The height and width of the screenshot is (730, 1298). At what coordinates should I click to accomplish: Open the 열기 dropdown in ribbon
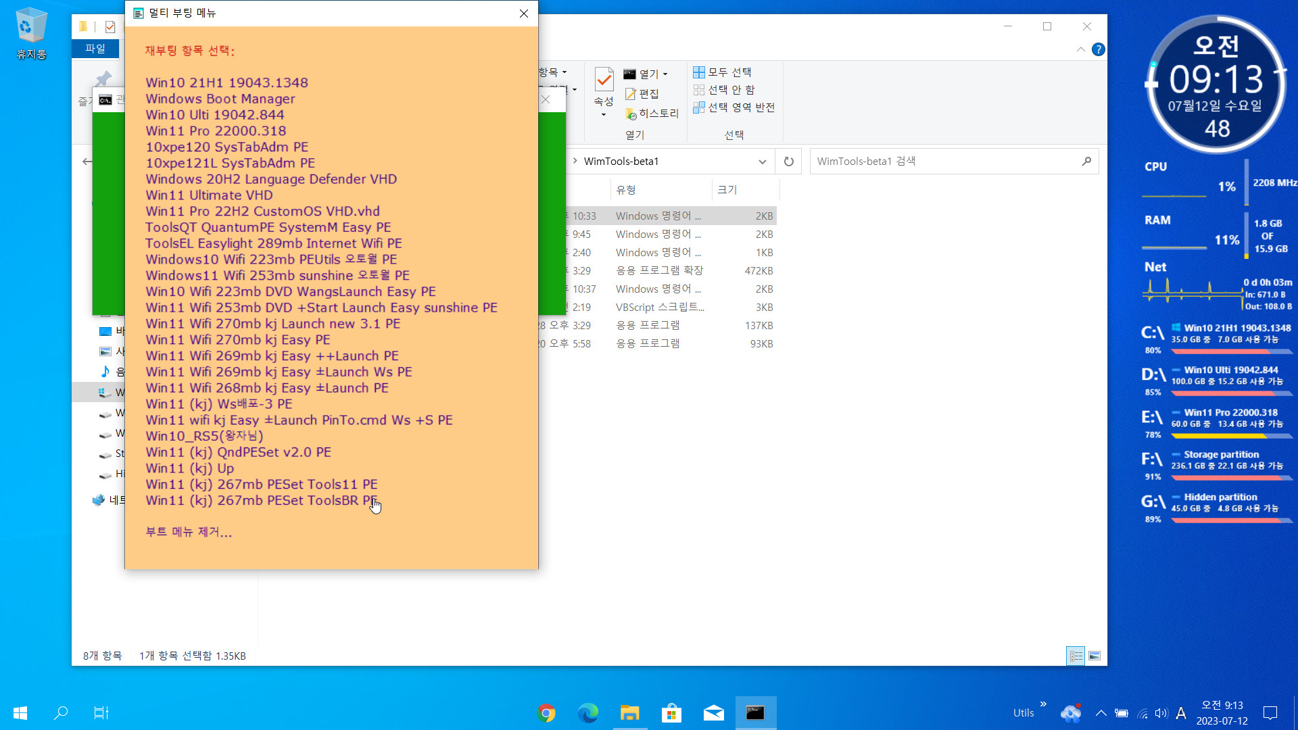pyautogui.click(x=646, y=74)
